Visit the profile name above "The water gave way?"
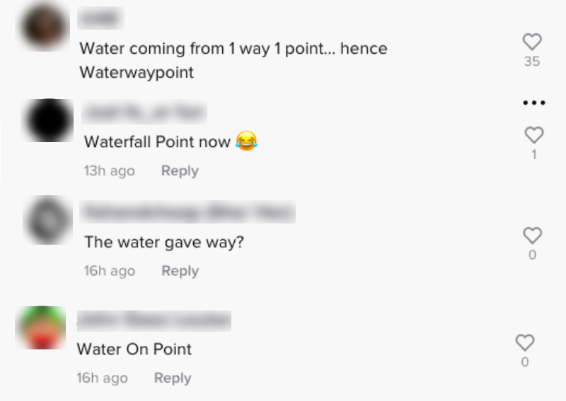The height and width of the screenshot is (401, 566). (x=189, y=211)
